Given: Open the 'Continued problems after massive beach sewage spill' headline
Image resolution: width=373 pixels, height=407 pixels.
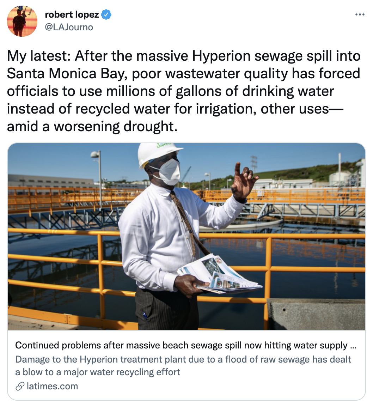Looking at the screenshot, I should pyautogui.click(x=185, y=346).
